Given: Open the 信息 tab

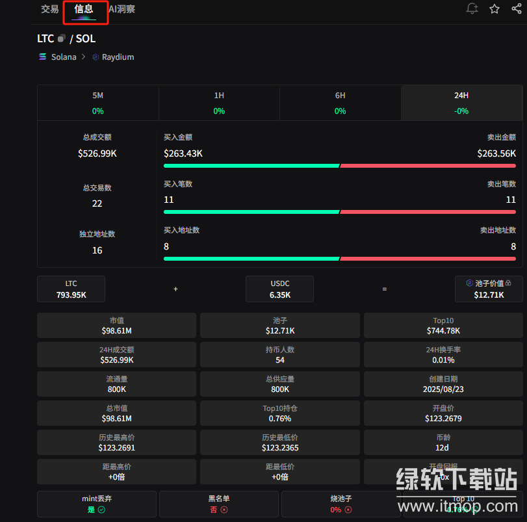Looking at the screenshot, I should (x=84, y=9).
